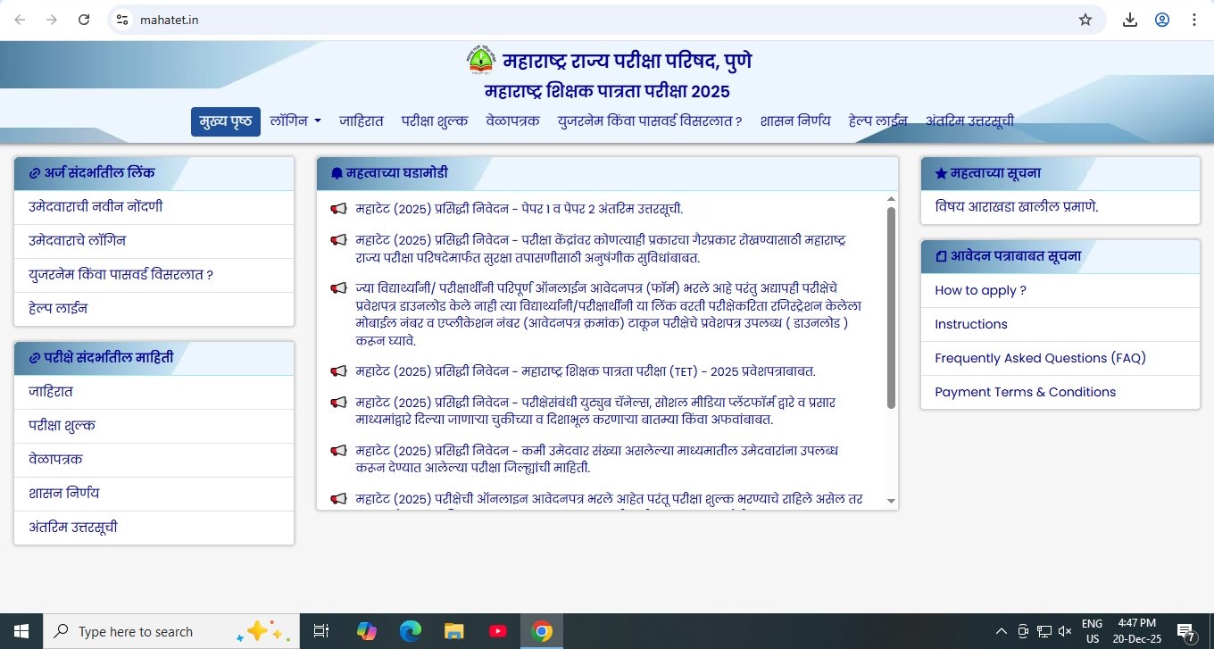Show hidden system tray icons chevron
This screenshot has width=1214, height=649.
[1001, 631]
